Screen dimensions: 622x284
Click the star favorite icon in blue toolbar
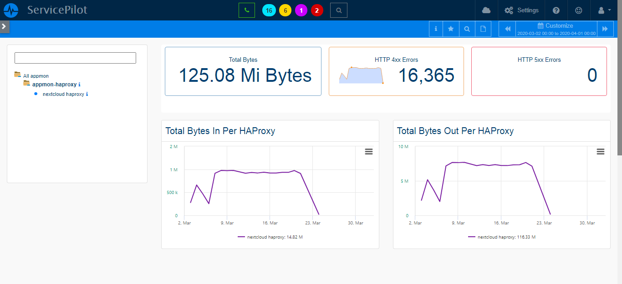(451, 29)
